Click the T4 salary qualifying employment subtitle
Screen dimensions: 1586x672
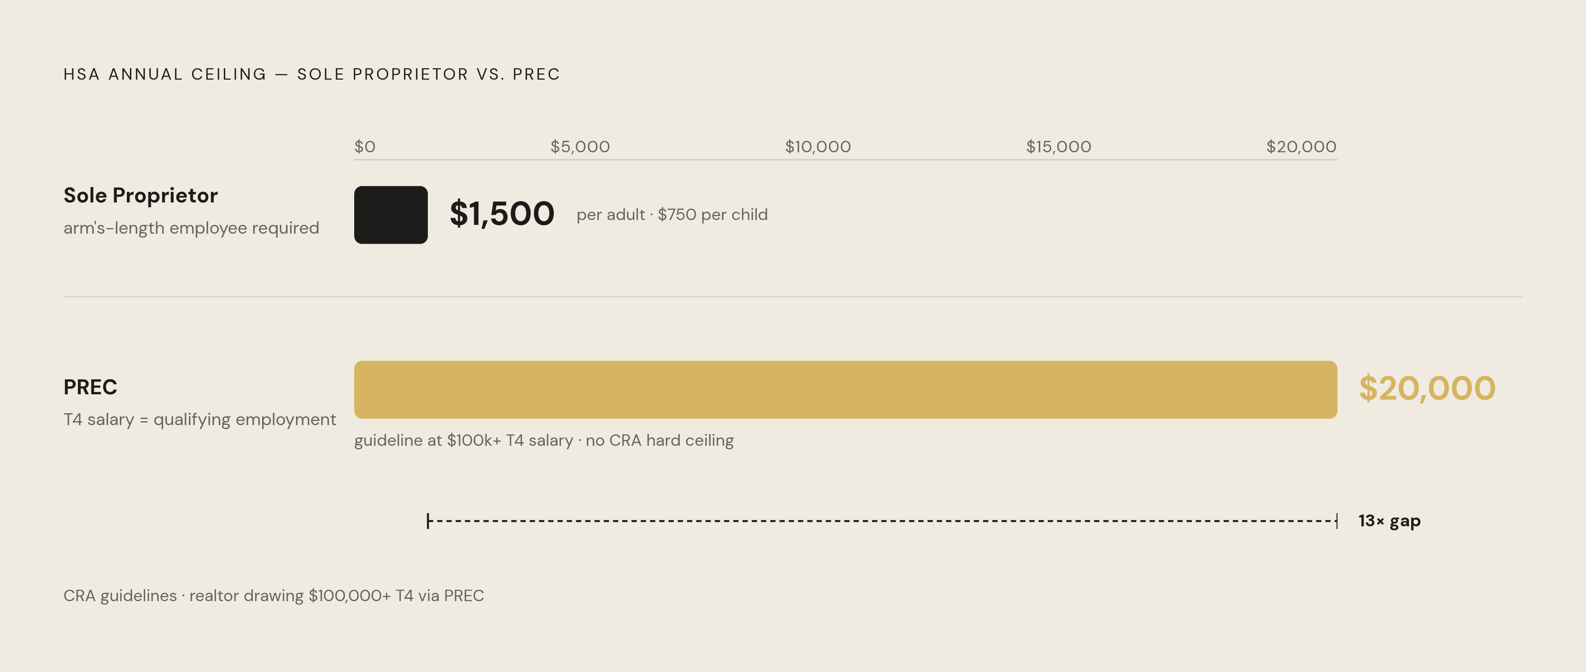click(200, 420)
